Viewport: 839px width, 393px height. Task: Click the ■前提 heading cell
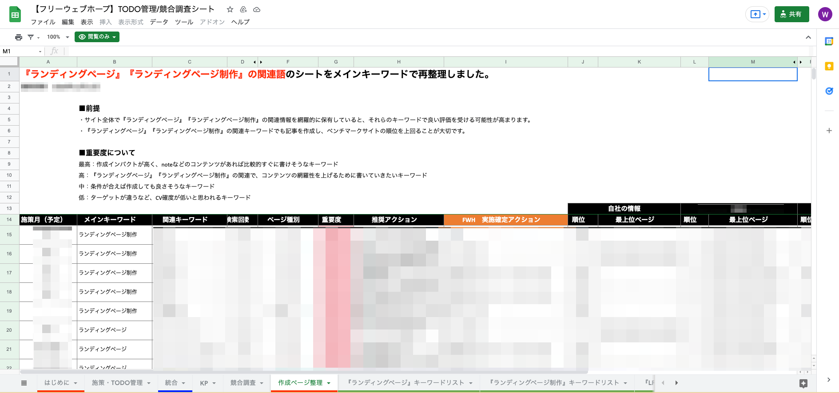click(x=115, y=108)
